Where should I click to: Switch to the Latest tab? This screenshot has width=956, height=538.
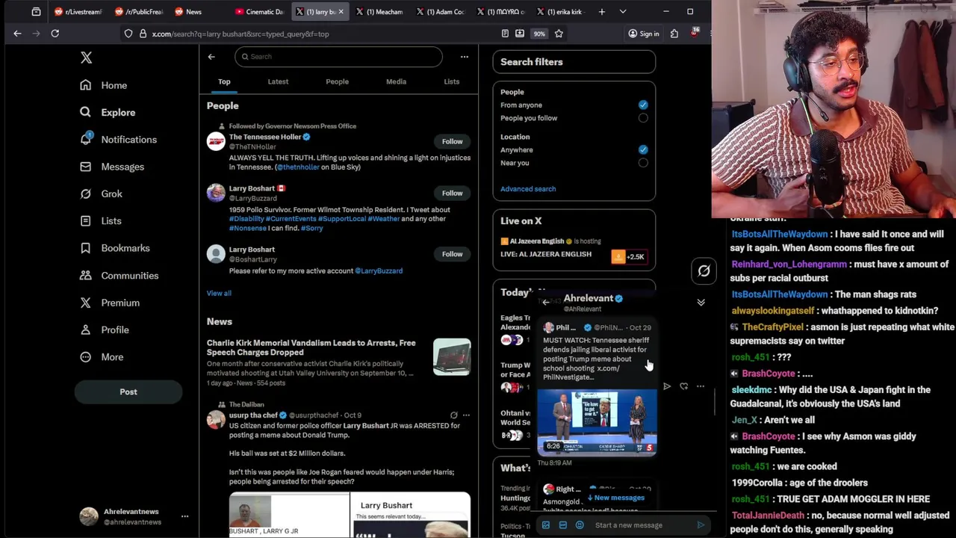pos(278,81)
